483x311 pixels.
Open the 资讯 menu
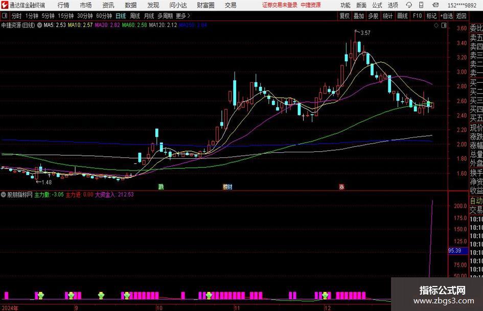click(x=108, y=5)
